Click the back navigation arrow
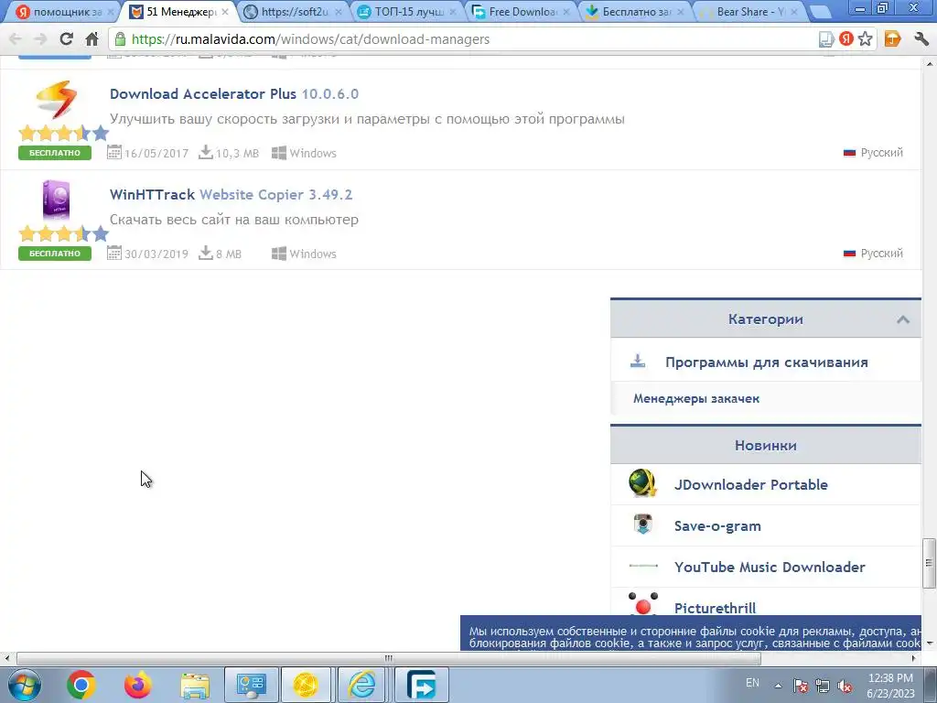The width and height of the screenshot is (937, 703). [16, 39]
